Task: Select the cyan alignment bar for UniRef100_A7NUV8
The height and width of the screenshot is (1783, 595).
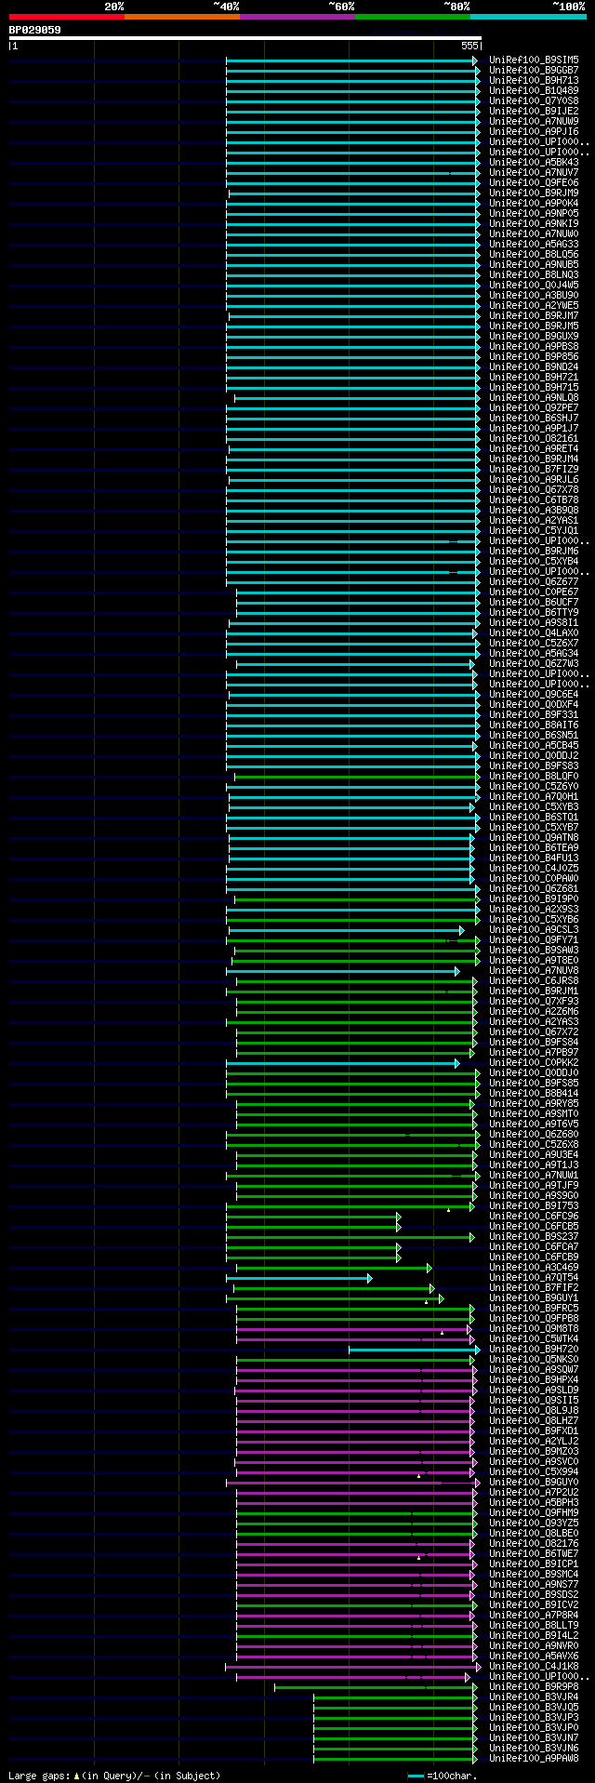Action: (341, 971)
